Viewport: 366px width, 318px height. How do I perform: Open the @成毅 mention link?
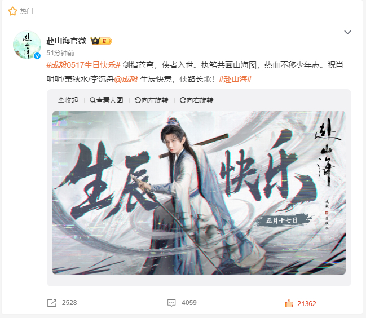click(x=126, y=79)
